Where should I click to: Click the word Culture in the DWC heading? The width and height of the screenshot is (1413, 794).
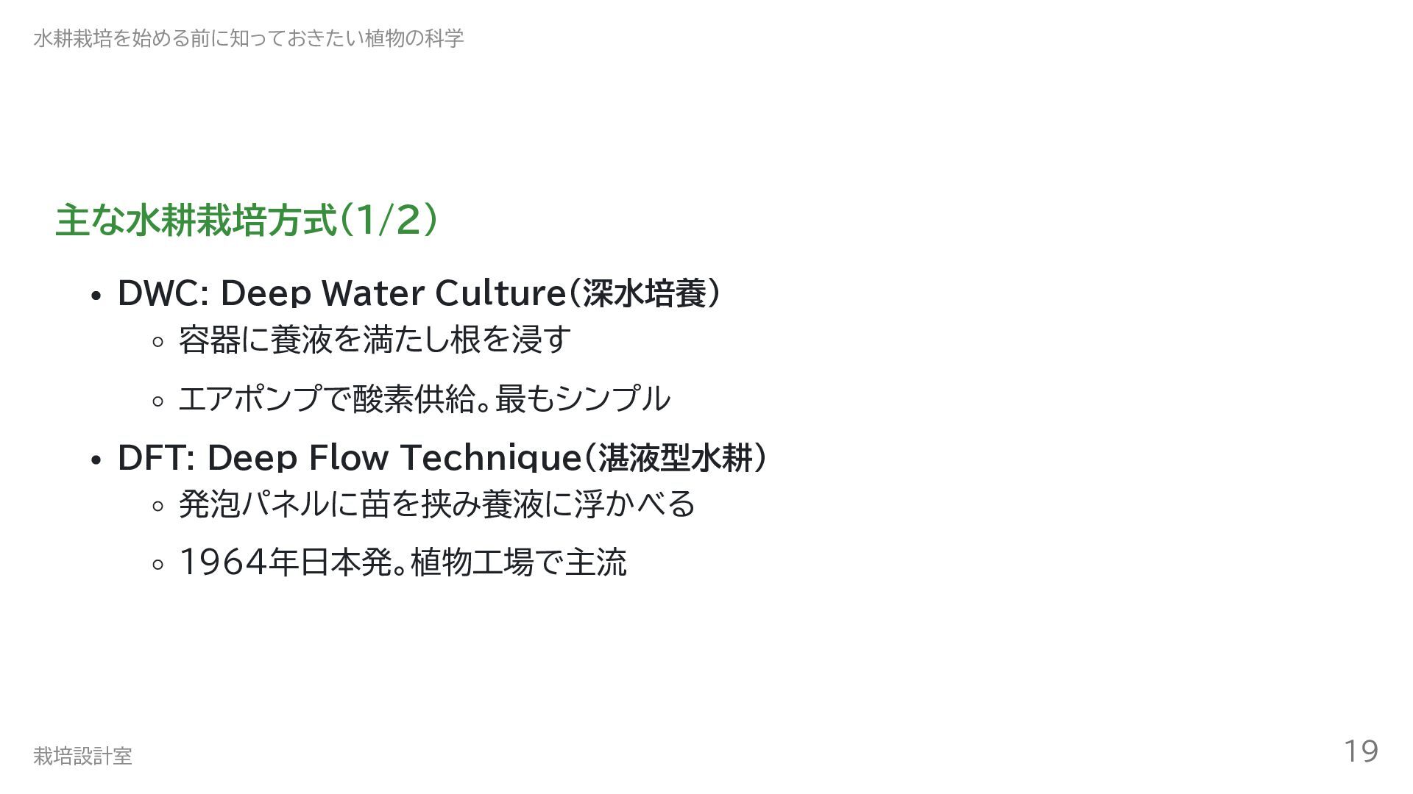(500, 293)
